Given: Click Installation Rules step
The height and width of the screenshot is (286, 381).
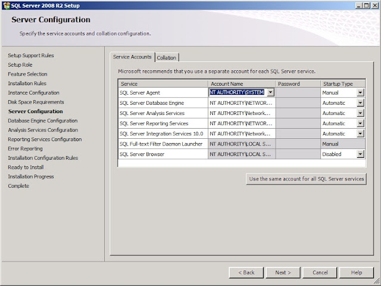Looking at the screenshot, I should click(x=27, y=83).
